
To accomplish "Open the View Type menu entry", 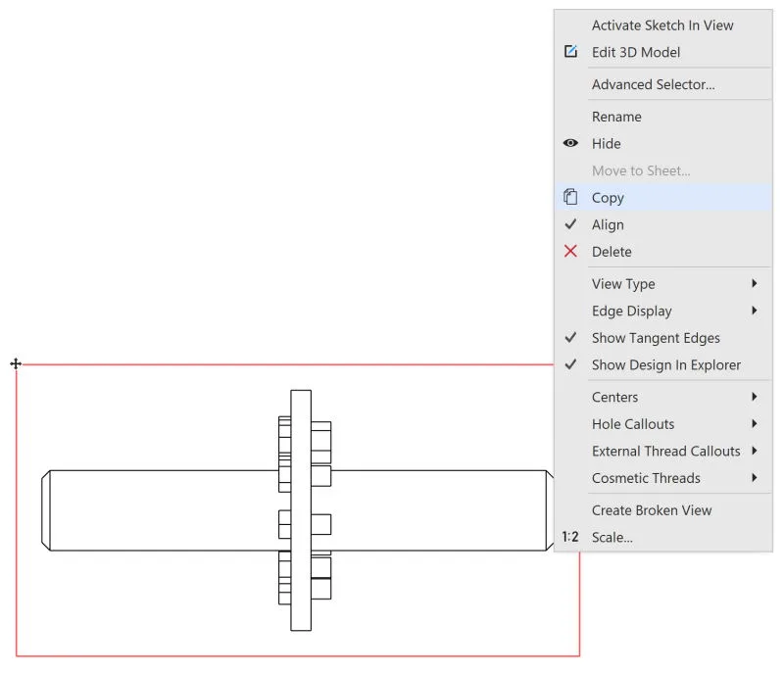I will (663, 284).
